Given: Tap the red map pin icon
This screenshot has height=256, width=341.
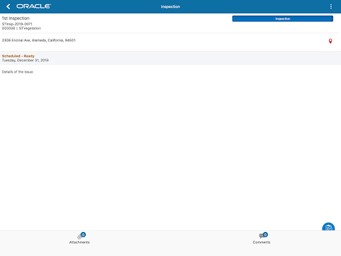Looking at the screenshot, I should tap(330, 41).
